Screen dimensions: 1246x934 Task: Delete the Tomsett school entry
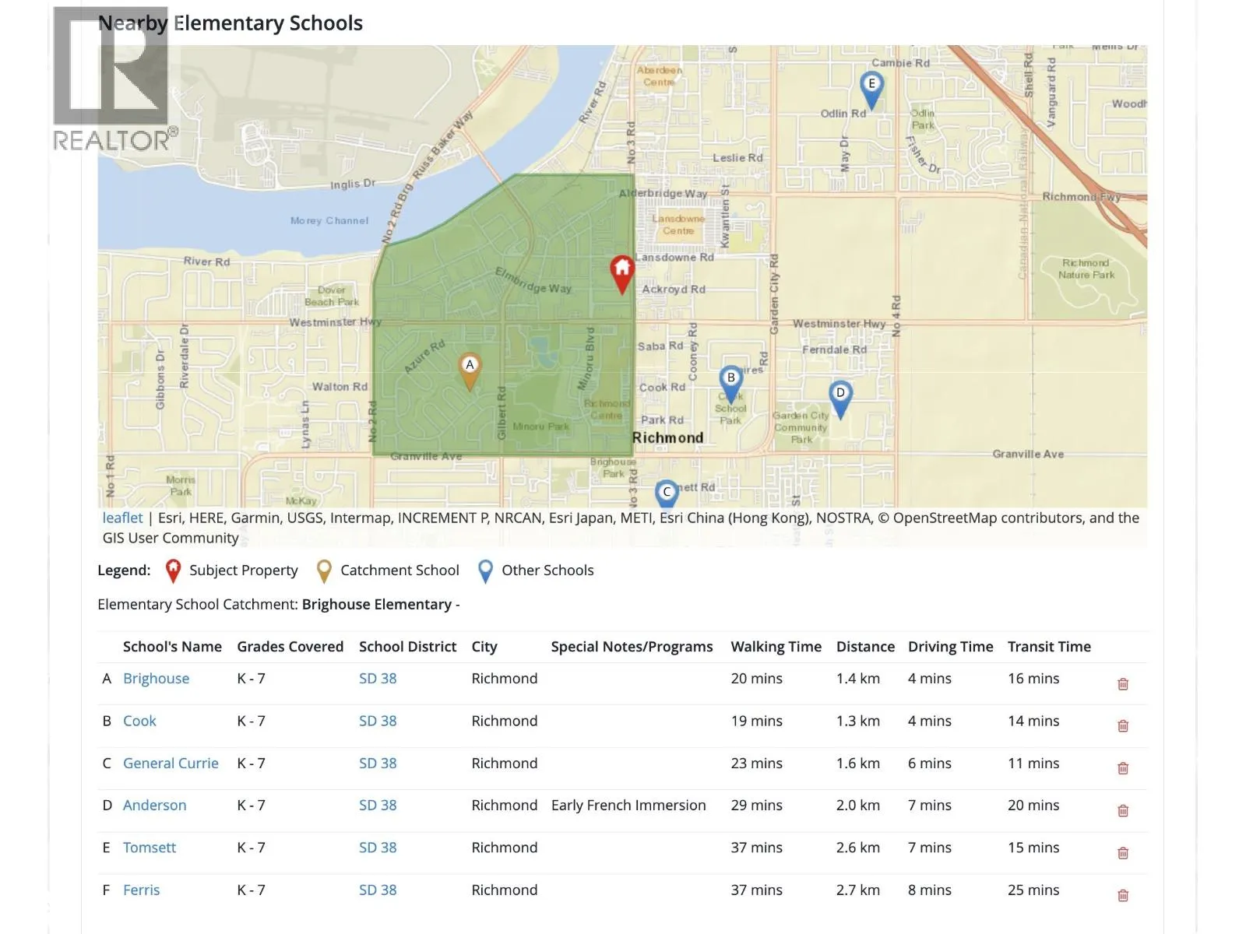(x=1123, y=853)
